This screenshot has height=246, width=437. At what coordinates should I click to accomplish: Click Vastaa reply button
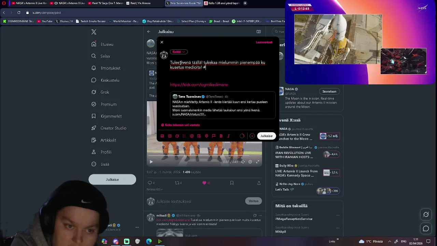(254, 201)
